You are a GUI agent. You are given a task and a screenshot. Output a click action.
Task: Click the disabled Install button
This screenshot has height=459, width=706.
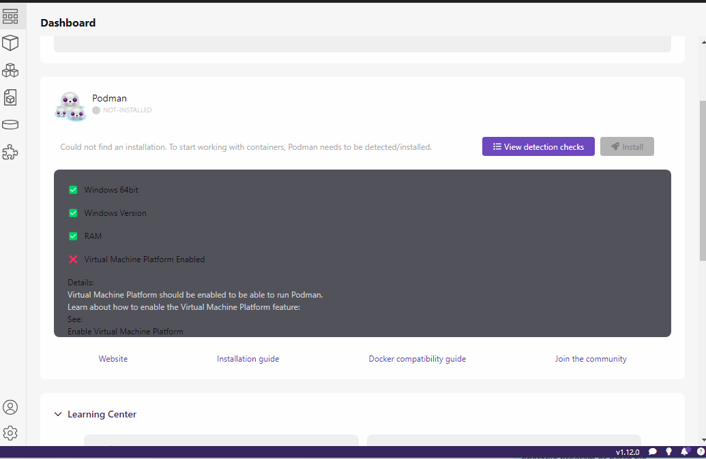(627, 146)
